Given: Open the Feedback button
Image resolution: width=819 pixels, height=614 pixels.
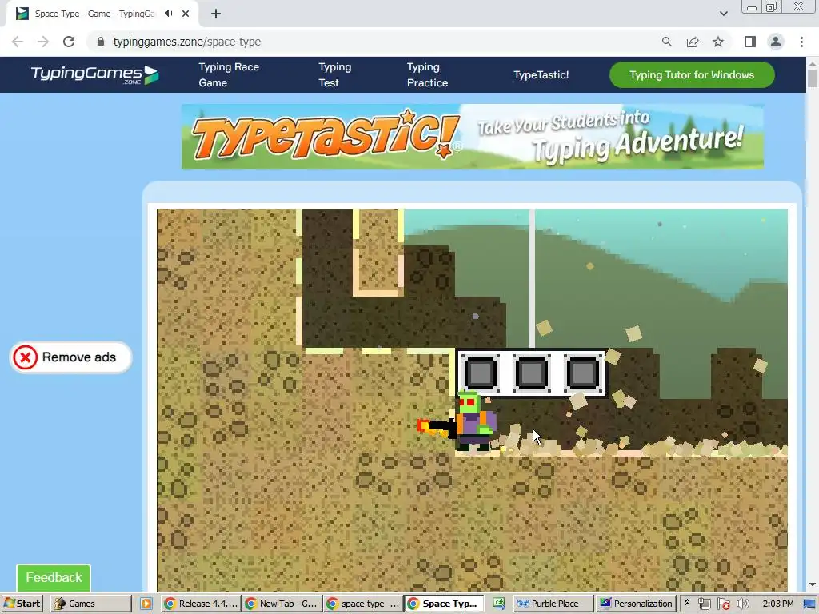Looking at the screenshot, I should click(x=54, y=577).
